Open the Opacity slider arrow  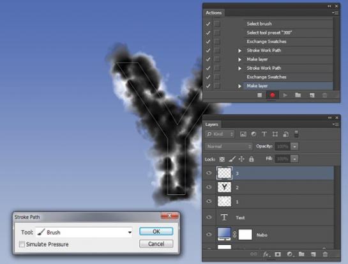pos(294,146)
